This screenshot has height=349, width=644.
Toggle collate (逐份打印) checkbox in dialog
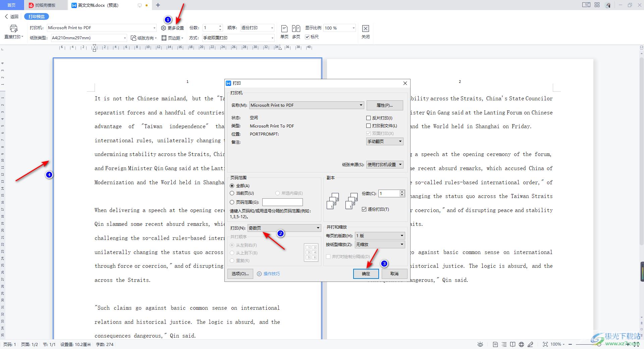pyautogui.click(x=364, y=209)
